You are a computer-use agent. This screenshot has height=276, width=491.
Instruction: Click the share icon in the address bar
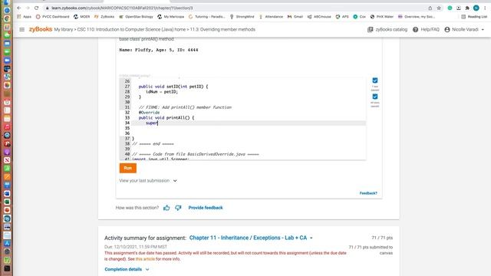(x=430, y=8)
